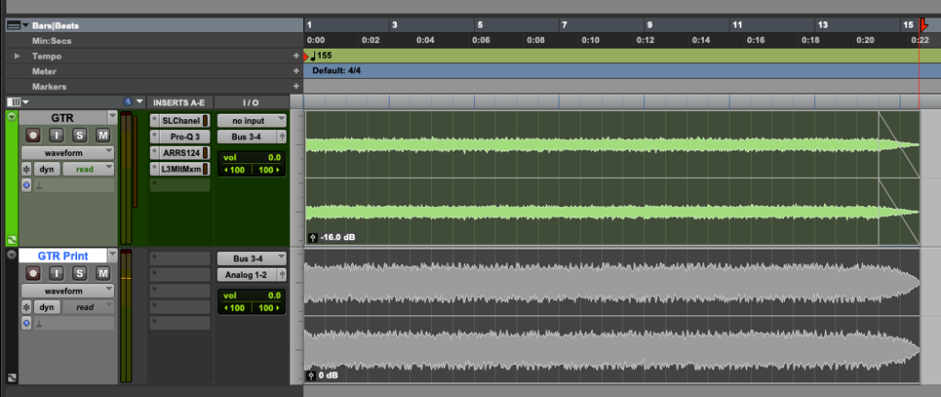Open GTR Print automation mode selector

point(88,307)
